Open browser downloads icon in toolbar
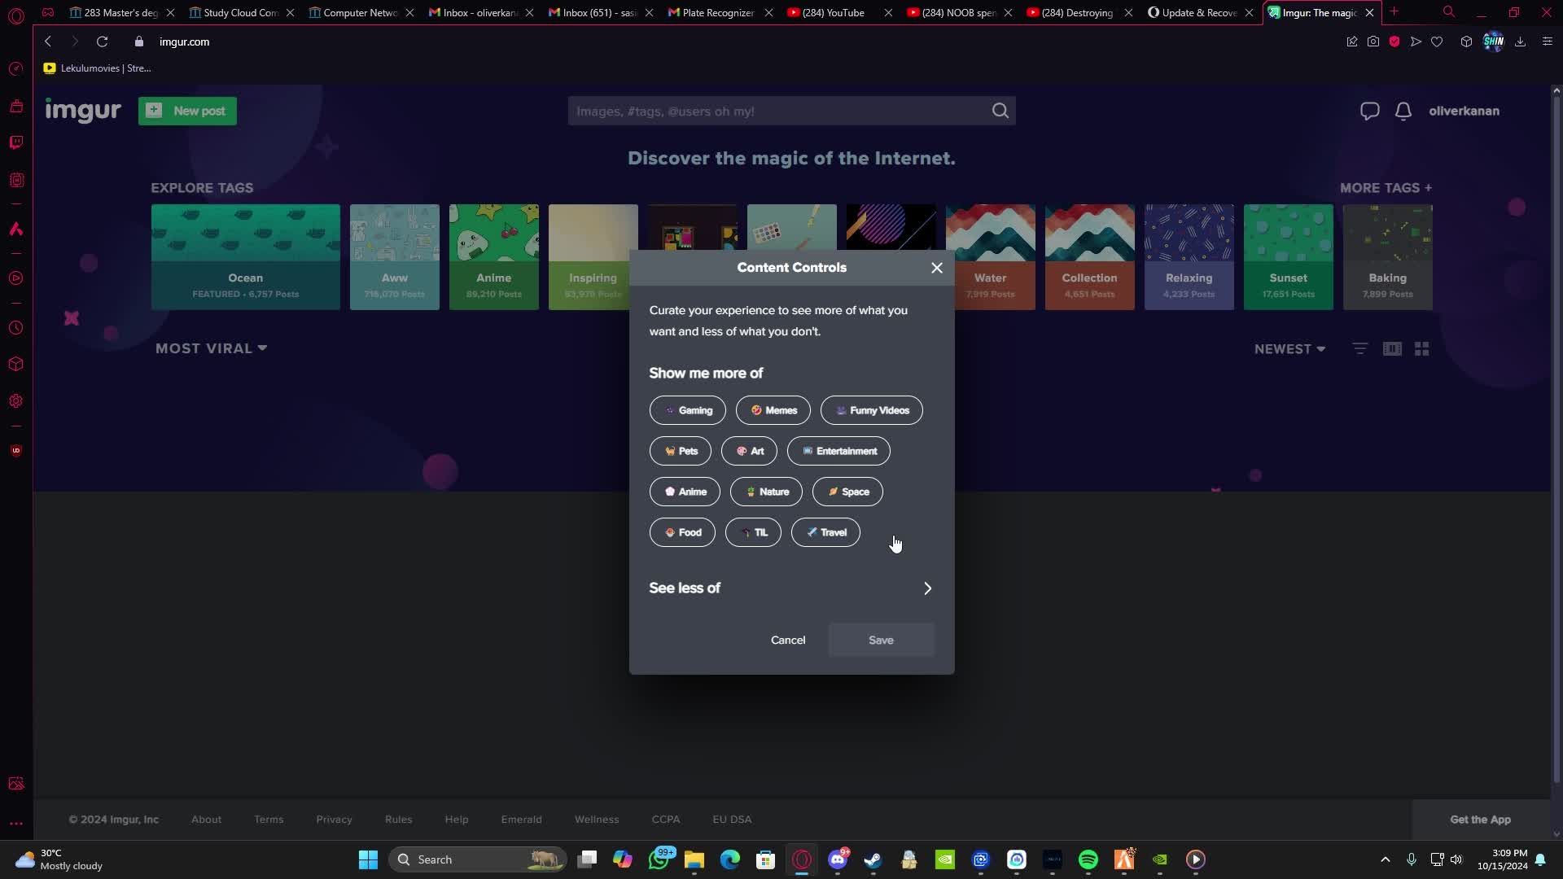The image size is (1563, 879). pyautogui.click(x=1519, y=42)
